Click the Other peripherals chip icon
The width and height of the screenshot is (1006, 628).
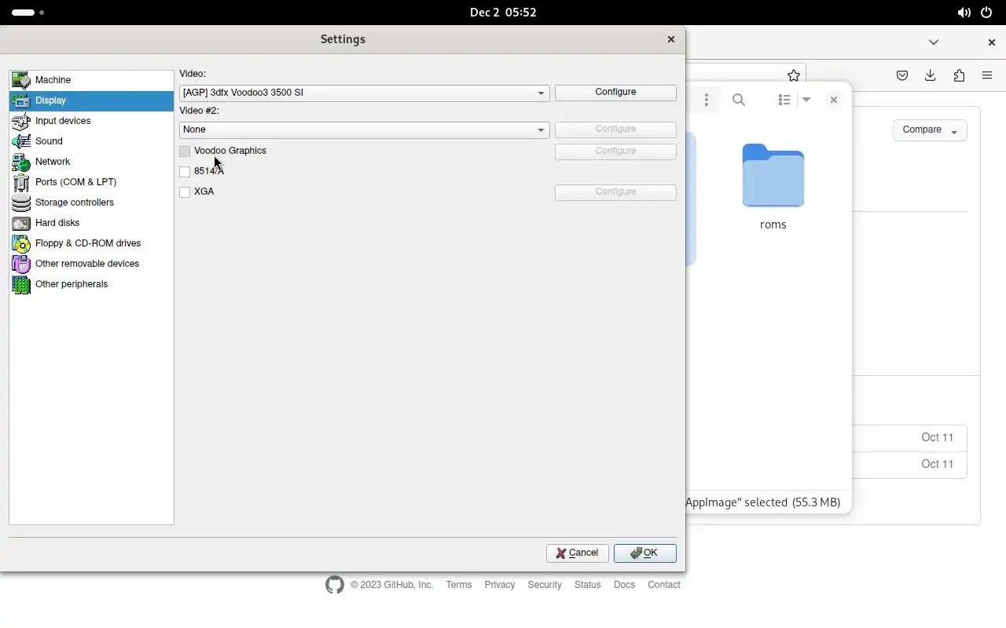pos(21,284)
